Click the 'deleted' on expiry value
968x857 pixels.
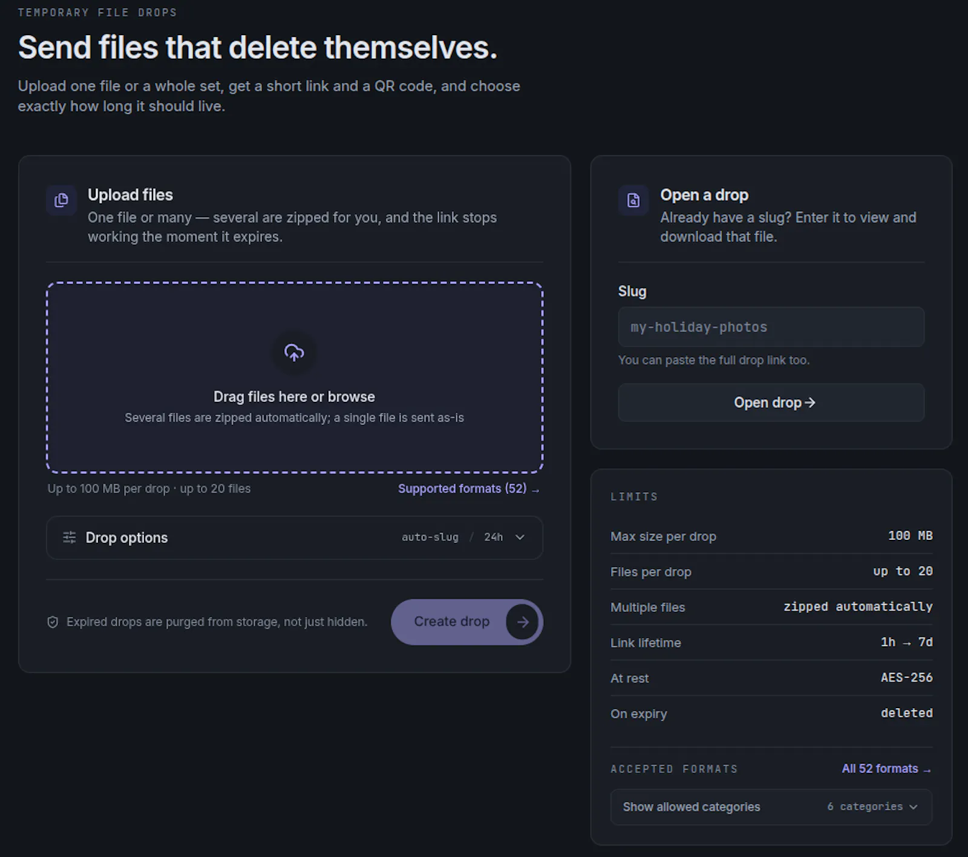906,713
